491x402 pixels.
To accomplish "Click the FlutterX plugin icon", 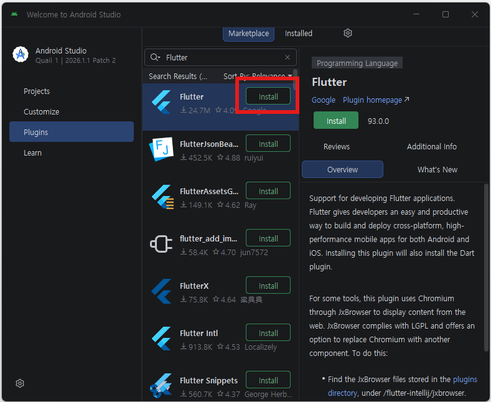I will (x=162, y=291).
